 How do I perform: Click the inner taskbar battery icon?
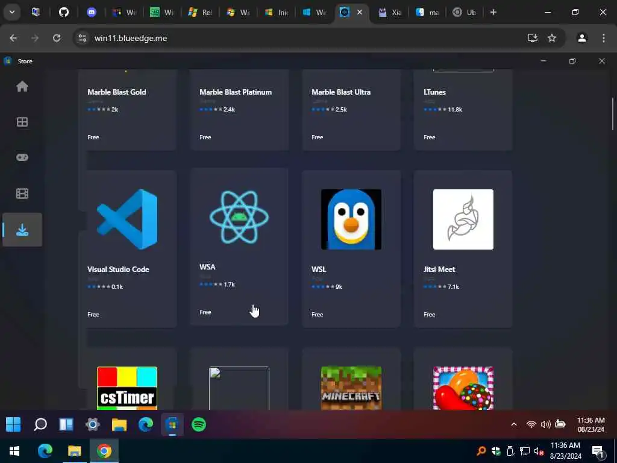(x=560, y=424)
